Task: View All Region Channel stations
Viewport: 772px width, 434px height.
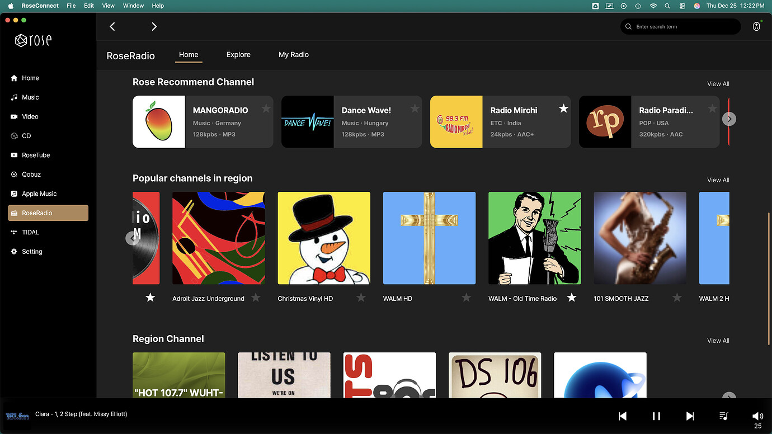Action: tap(718, 341)
